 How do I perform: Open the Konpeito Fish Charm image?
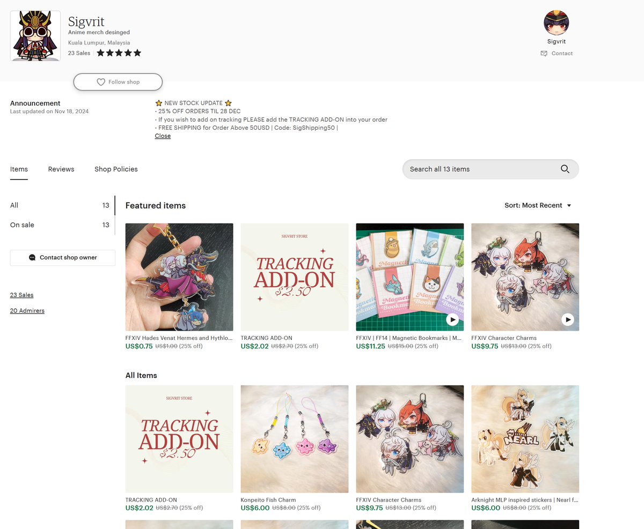[295, 439]
